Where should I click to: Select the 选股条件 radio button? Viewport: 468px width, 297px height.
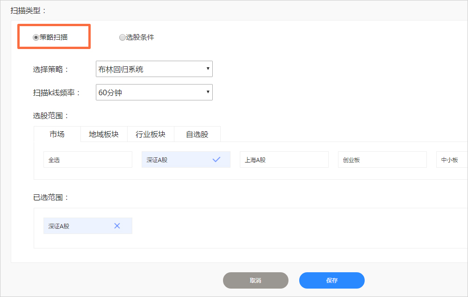click(122, 37)
